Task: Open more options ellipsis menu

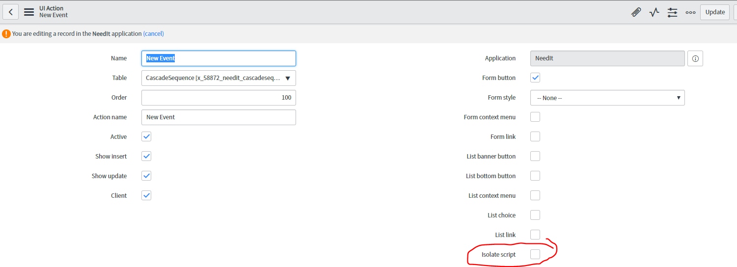Action: (x=690, y=12)
